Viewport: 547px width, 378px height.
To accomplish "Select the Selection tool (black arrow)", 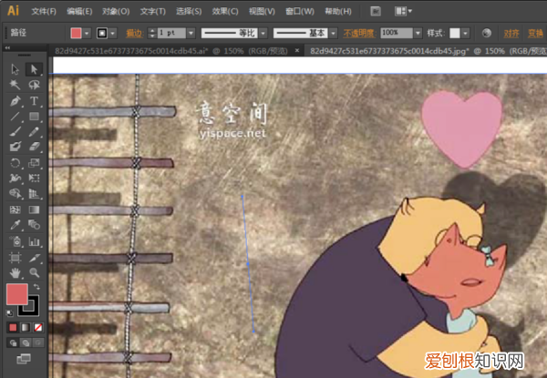I will coord(15,69).
